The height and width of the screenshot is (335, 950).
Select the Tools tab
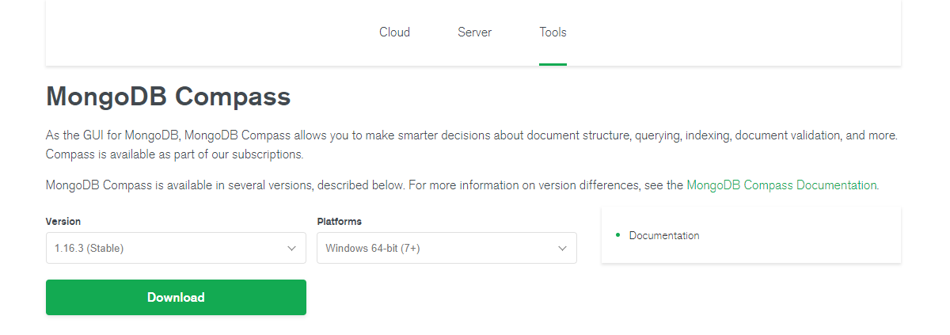(553, 32)
